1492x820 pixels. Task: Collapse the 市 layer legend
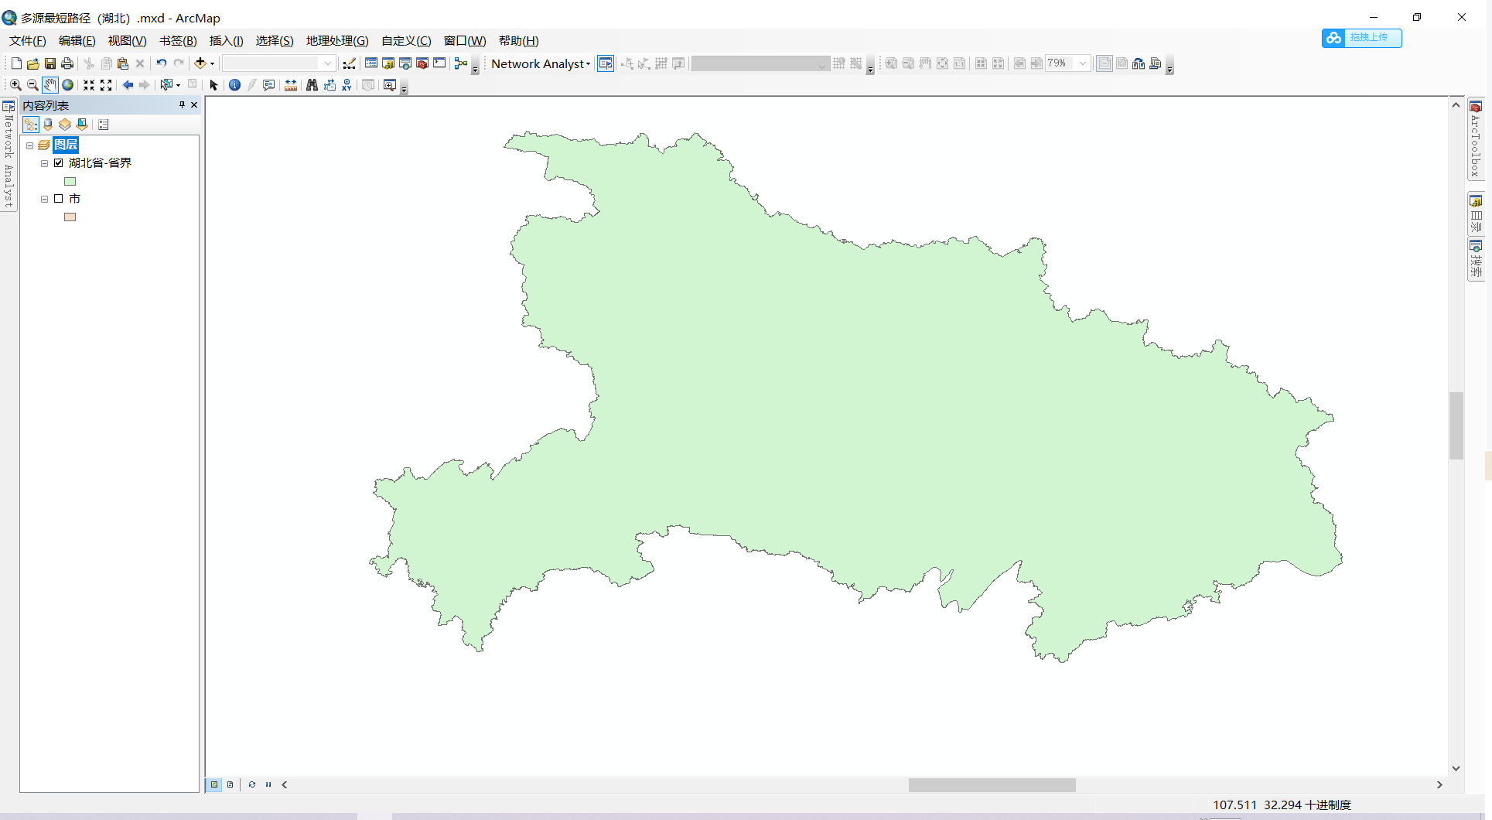pyautogui.click(x=45, y=199)
